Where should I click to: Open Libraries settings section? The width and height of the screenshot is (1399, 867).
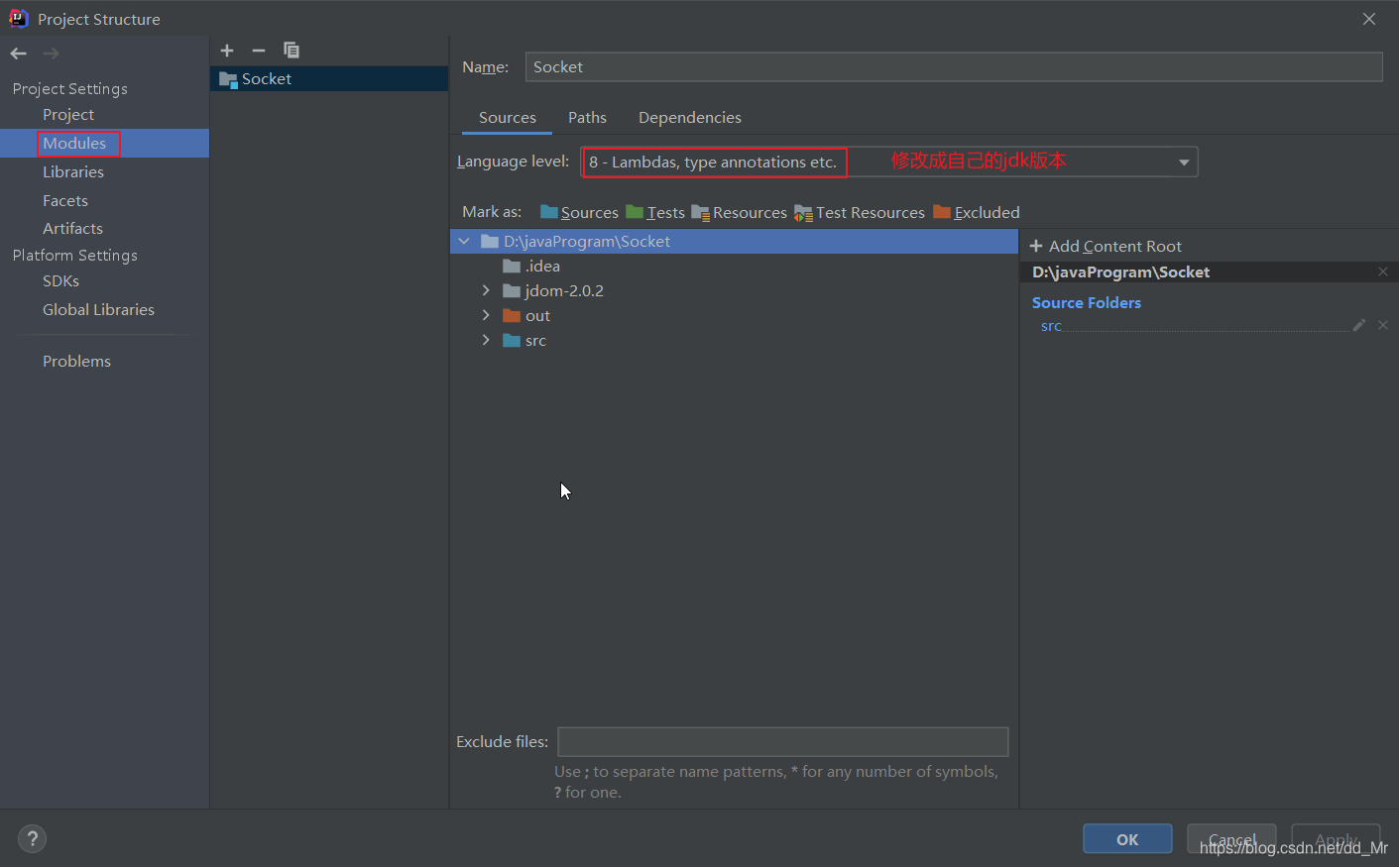pos(73,172)
